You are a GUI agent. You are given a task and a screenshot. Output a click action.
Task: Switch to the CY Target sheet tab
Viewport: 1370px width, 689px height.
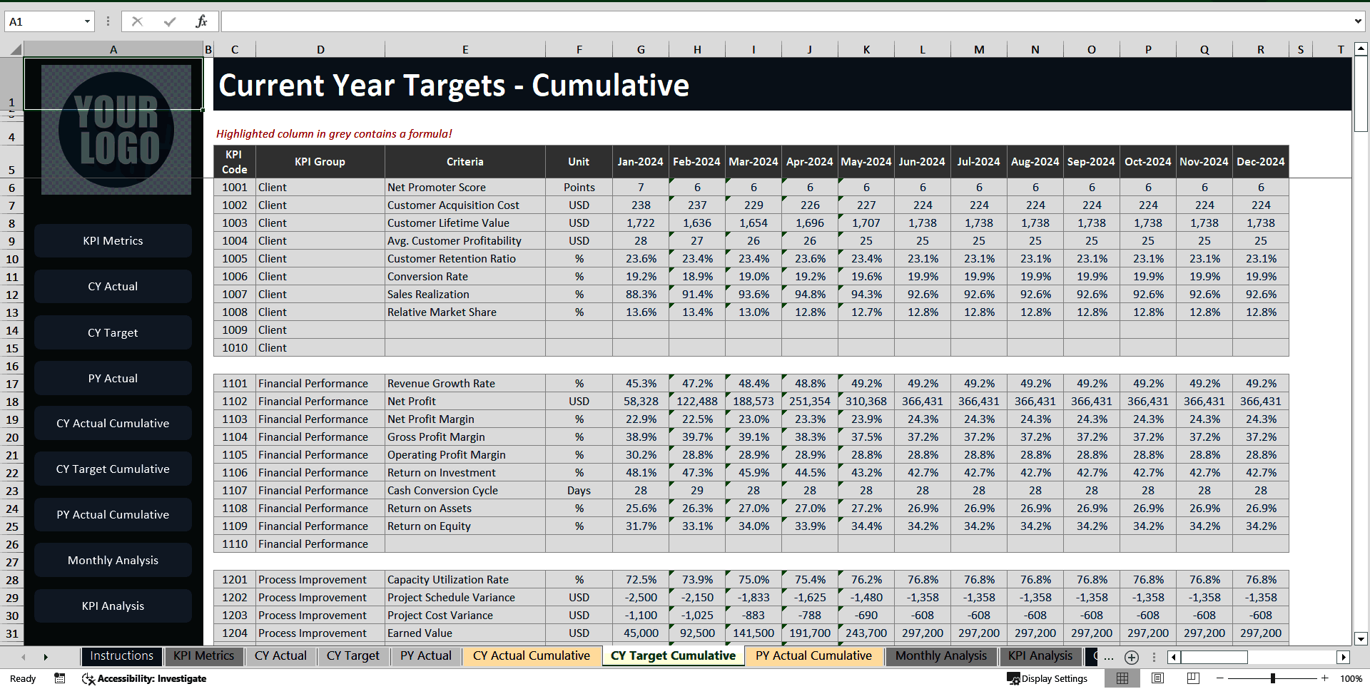[x=353, y=656]
